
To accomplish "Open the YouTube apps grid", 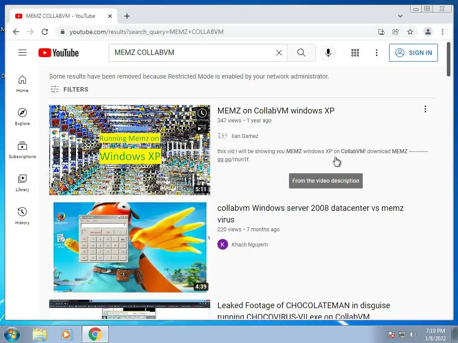I will (355, 53).
